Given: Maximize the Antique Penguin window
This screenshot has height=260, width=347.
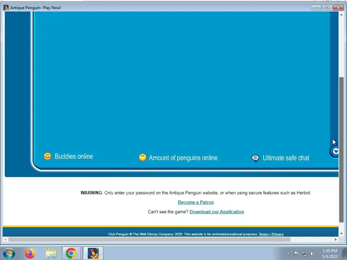Looking at the screenshot, I should coord(327,8).
